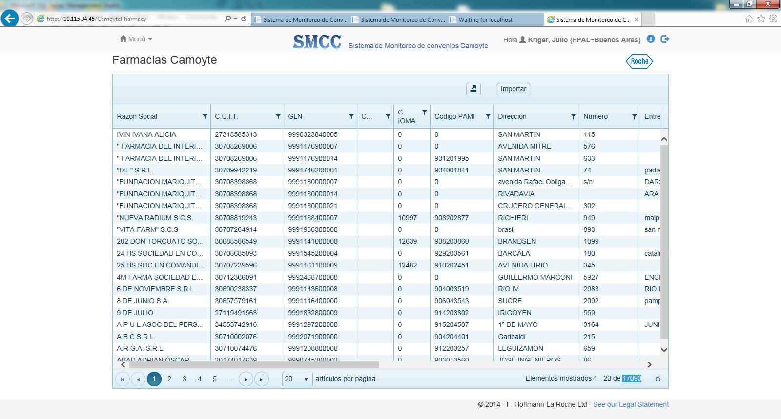This screenshot has width=781, height=419.
Task: Filter the Dirección column
Action: 574,116
